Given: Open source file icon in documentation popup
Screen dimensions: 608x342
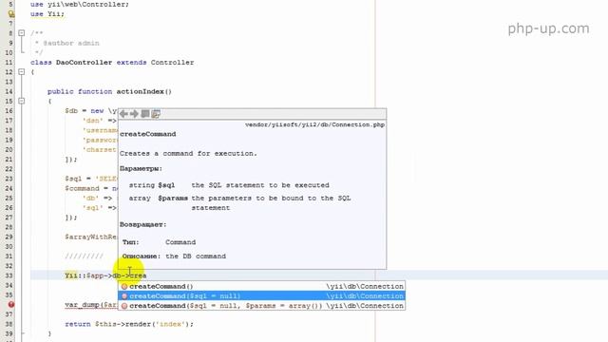Looking at the screenshot, I should pos(156,114).
